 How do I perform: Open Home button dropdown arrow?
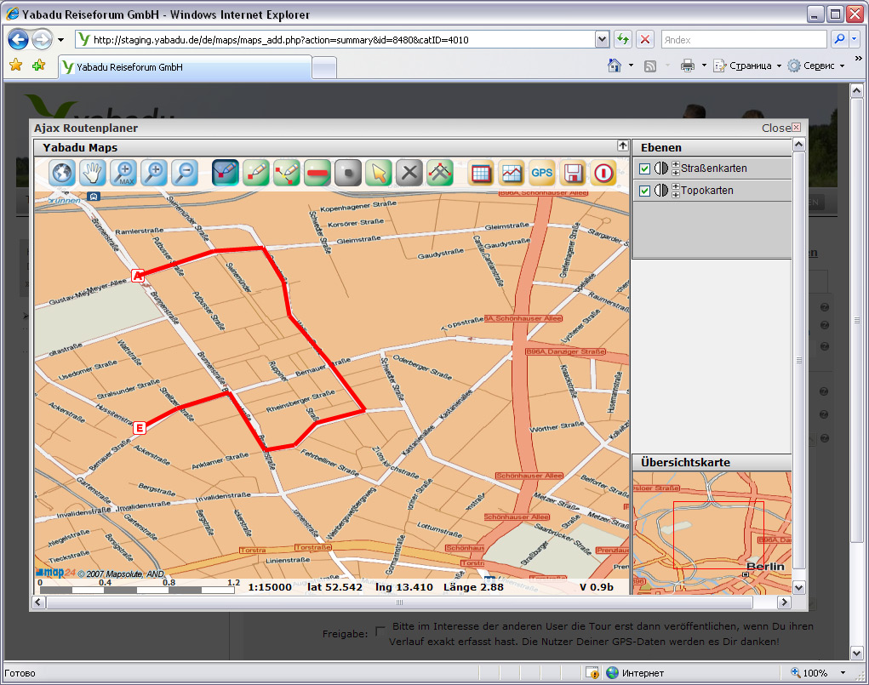click(x=631, y=66)
